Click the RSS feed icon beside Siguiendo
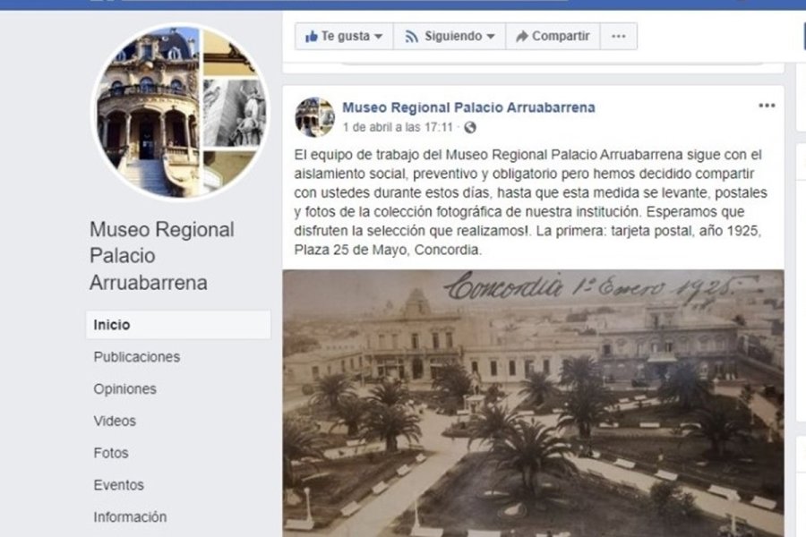806x537 pixels. click(x=411, y=37)
